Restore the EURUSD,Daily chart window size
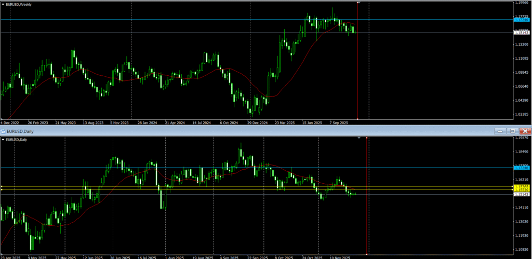The height and width of the screenshot is (259, 532). [512, 131]
